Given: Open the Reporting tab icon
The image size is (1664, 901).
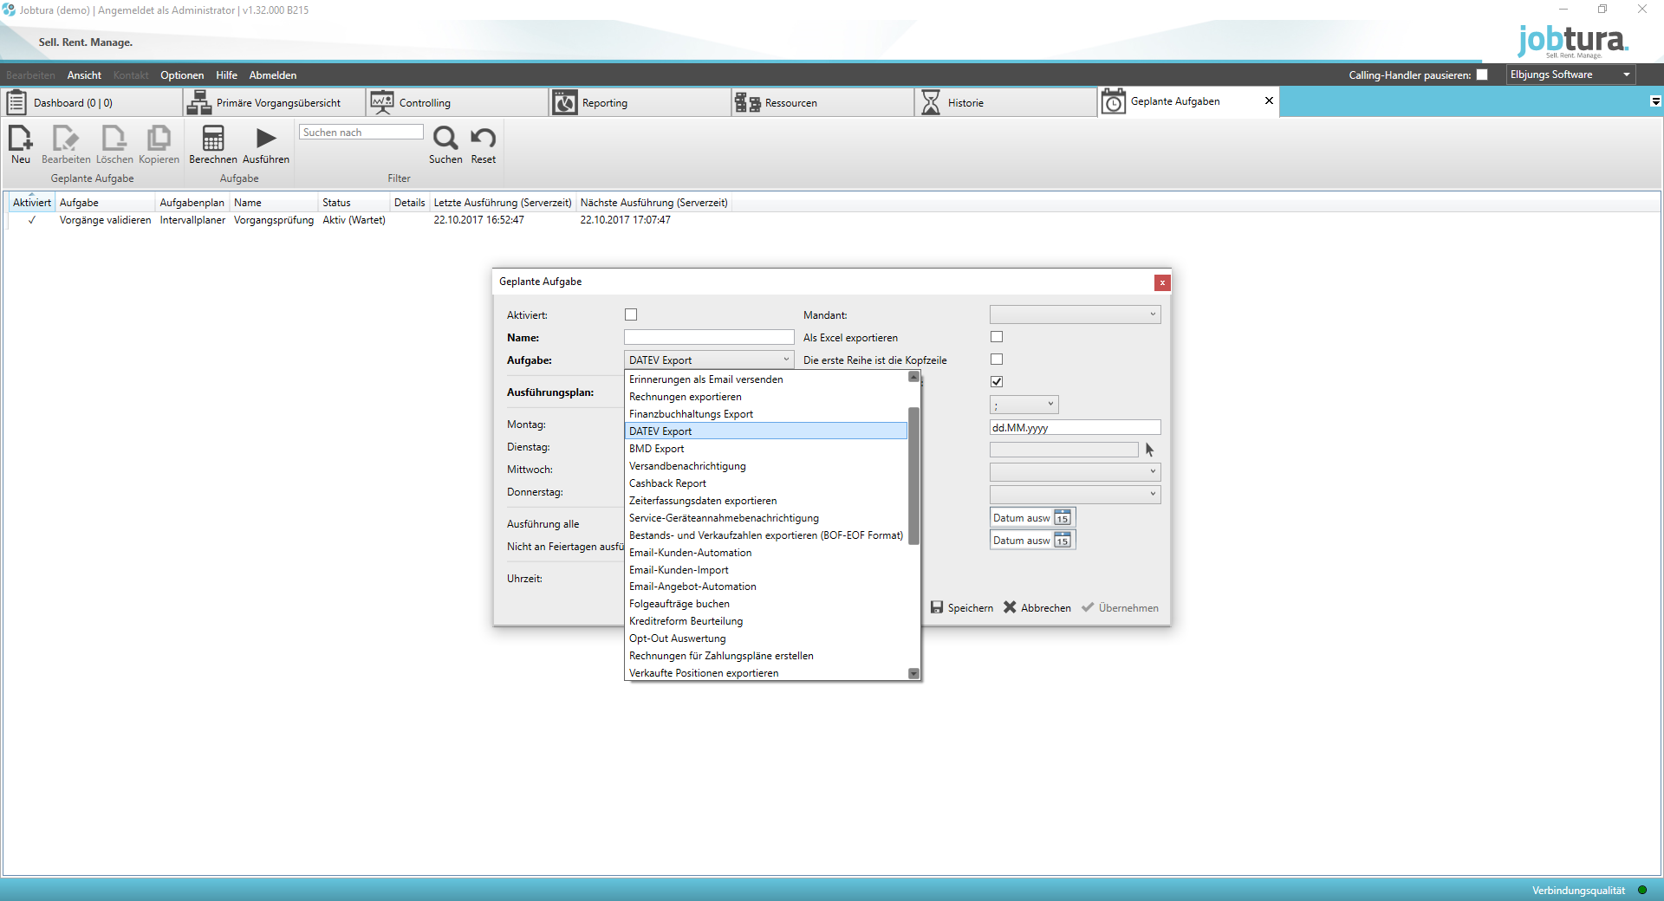Looking at the screenshot, I should coord(565,102).
